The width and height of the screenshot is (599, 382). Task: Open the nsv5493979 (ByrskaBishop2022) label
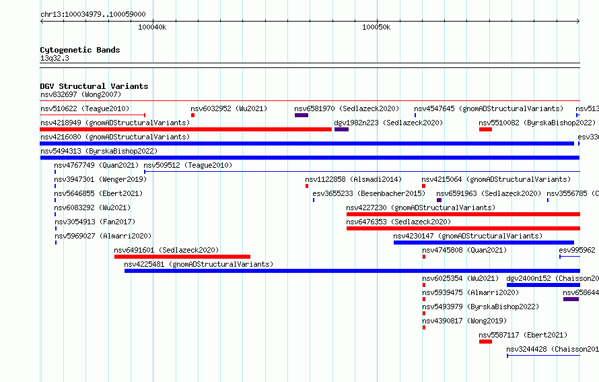pyautogui.click(x=481, y=307)
